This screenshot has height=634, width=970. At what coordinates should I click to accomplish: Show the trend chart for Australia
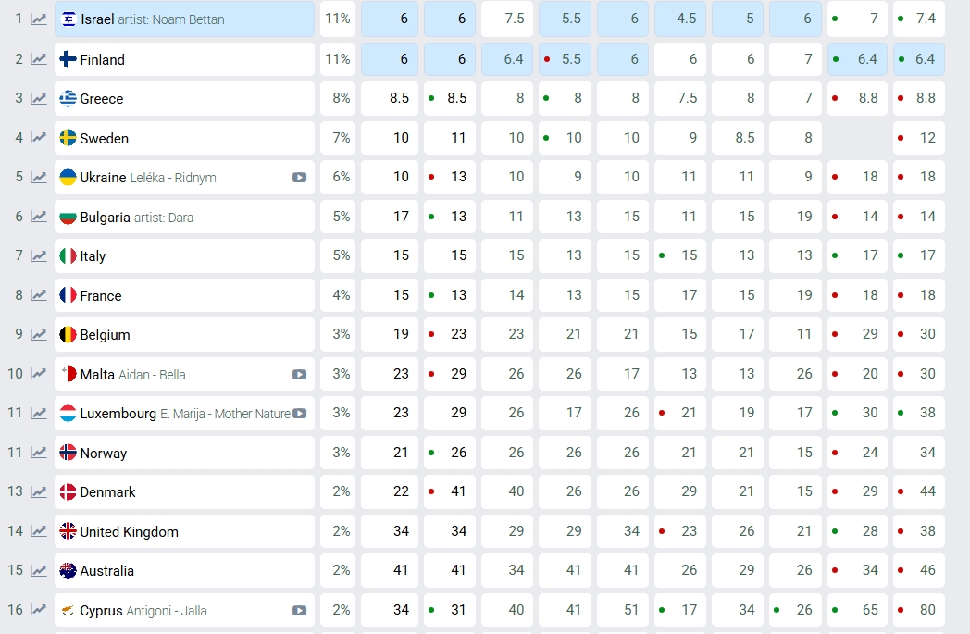pos(39,571)
